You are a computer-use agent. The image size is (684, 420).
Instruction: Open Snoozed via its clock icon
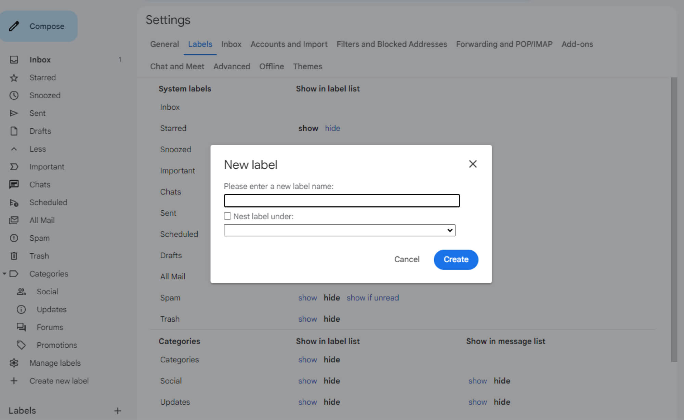pos(14,95)
